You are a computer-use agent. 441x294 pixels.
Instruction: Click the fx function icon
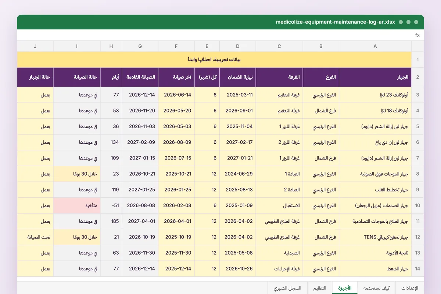coord(417,35)
